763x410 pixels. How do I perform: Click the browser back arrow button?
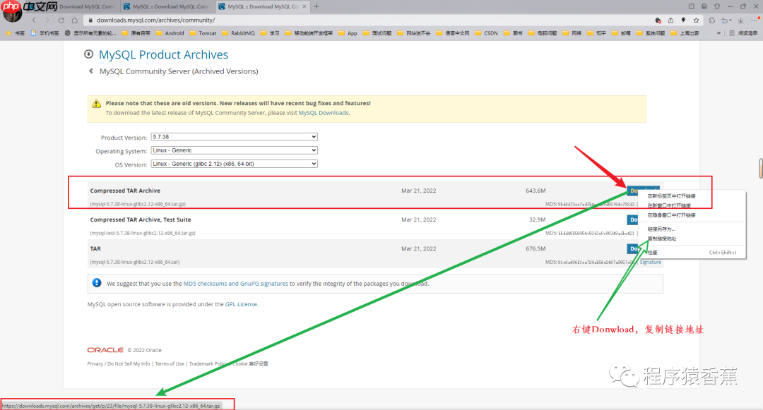pyautogui.click(x=33, y=20)
